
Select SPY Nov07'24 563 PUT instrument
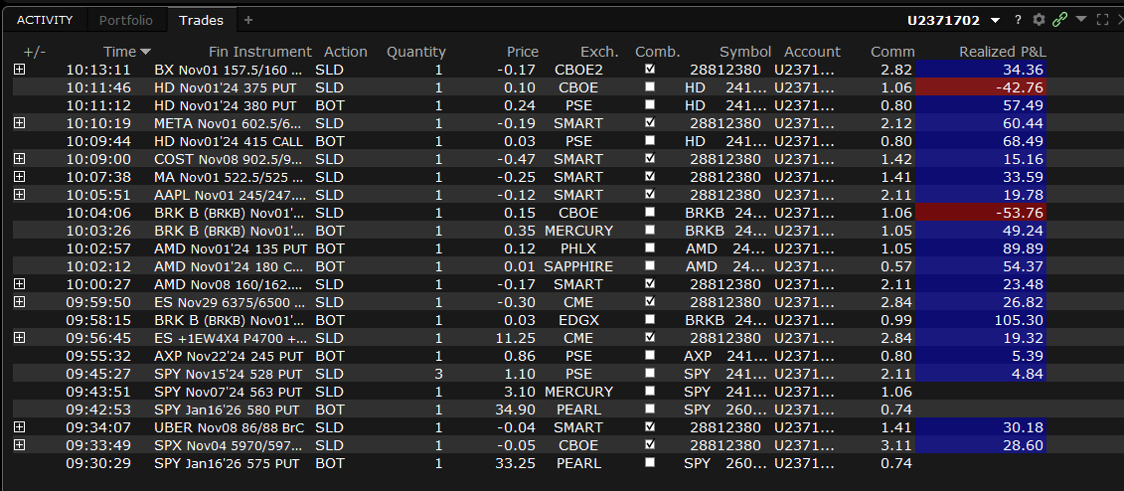pyautogui.click(x=228, y=392)
